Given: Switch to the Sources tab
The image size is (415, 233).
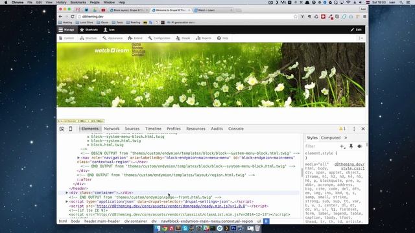Looking at the screenshot, I should click(x=132, y=129).
